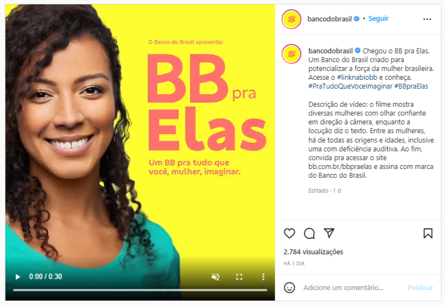Click Publicar to post comment
The width and height of the screenshot is (445, 305).
pos(420,288)
